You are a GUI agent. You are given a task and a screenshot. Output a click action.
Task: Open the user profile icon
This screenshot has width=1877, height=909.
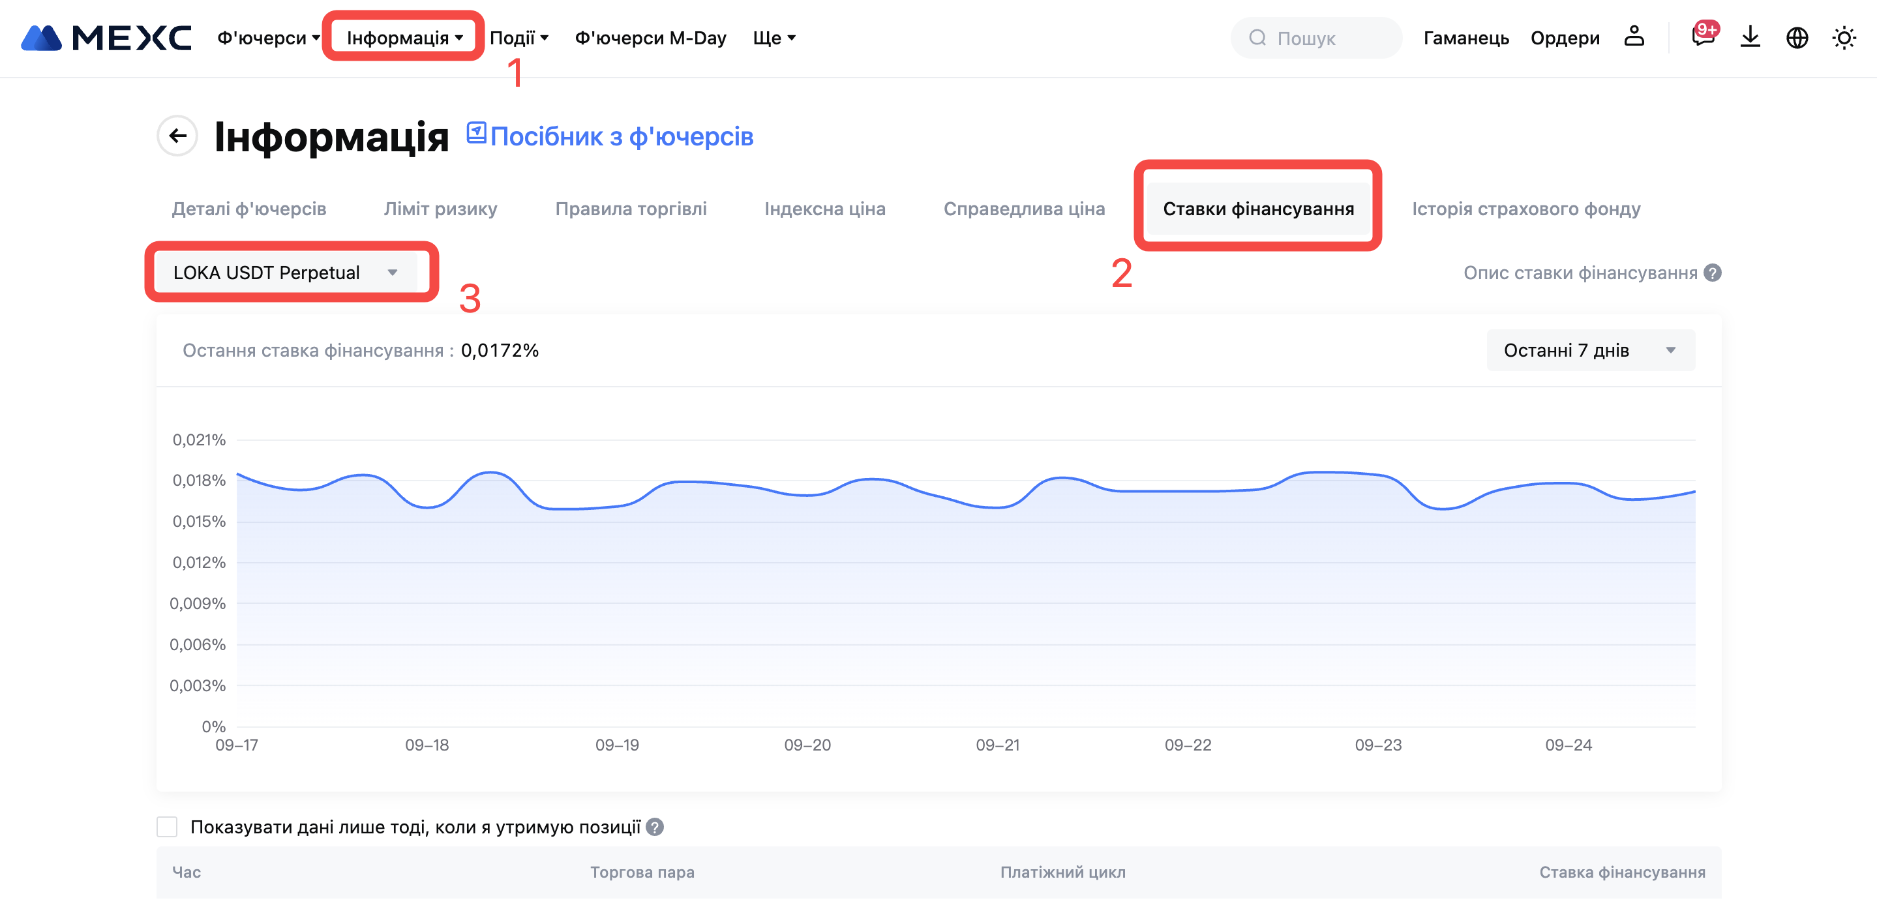coord(1634,37)
